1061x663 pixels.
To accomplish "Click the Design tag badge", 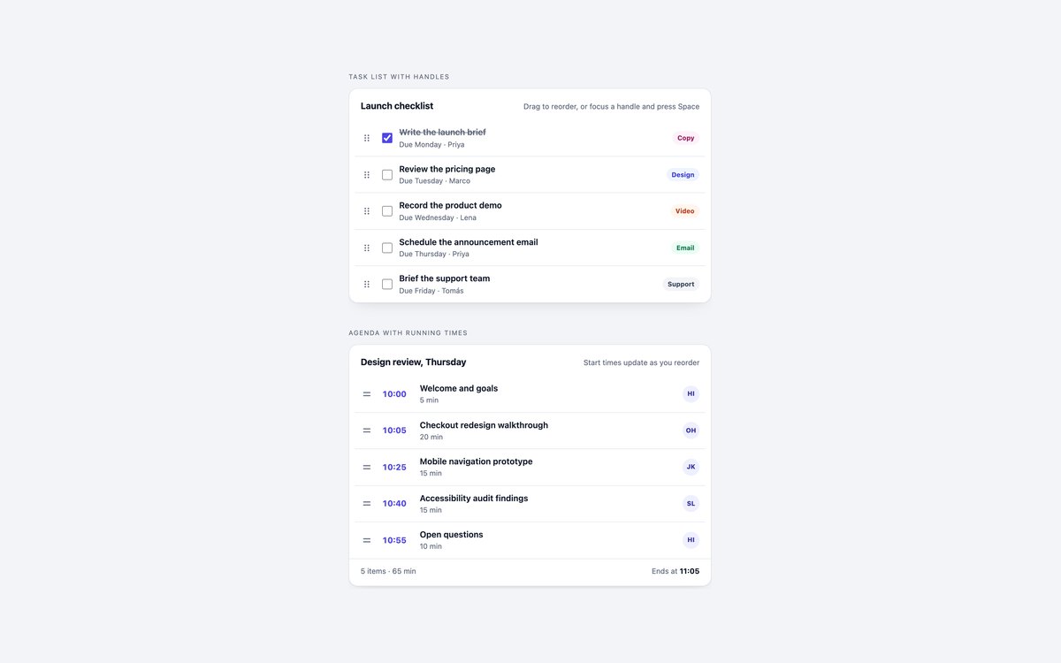I will 683,175.
